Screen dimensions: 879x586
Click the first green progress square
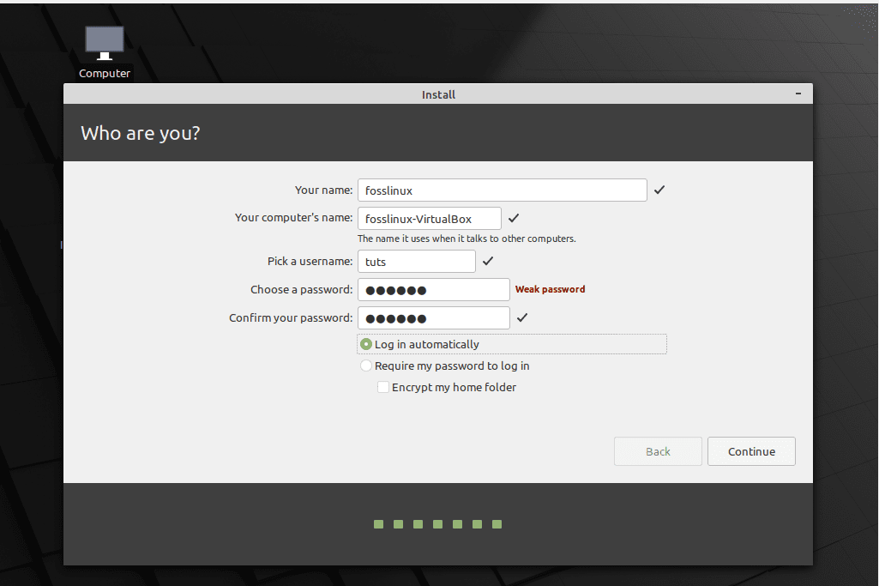(378, 523)
